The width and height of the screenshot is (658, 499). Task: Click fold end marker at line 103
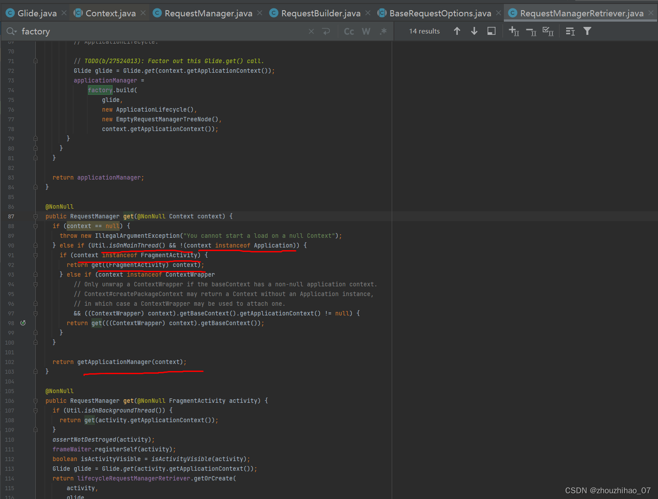click(x=35, y=371)
